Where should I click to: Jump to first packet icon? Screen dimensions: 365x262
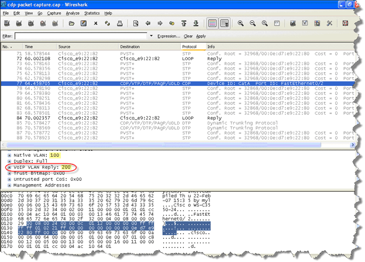coord(184,23)
